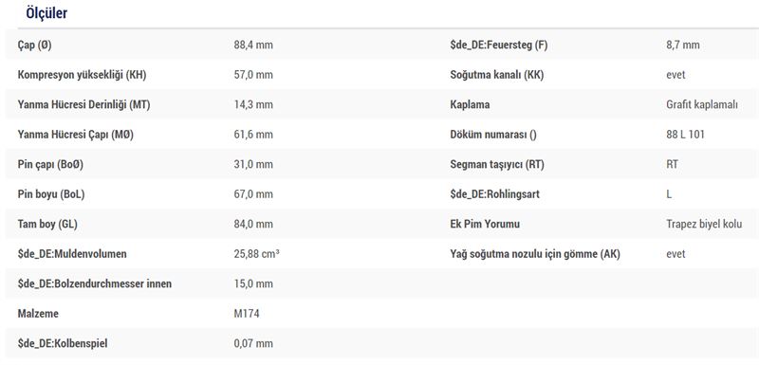Click the M174 material value
This screenshot has width=759, height=365.
point(247,314)
